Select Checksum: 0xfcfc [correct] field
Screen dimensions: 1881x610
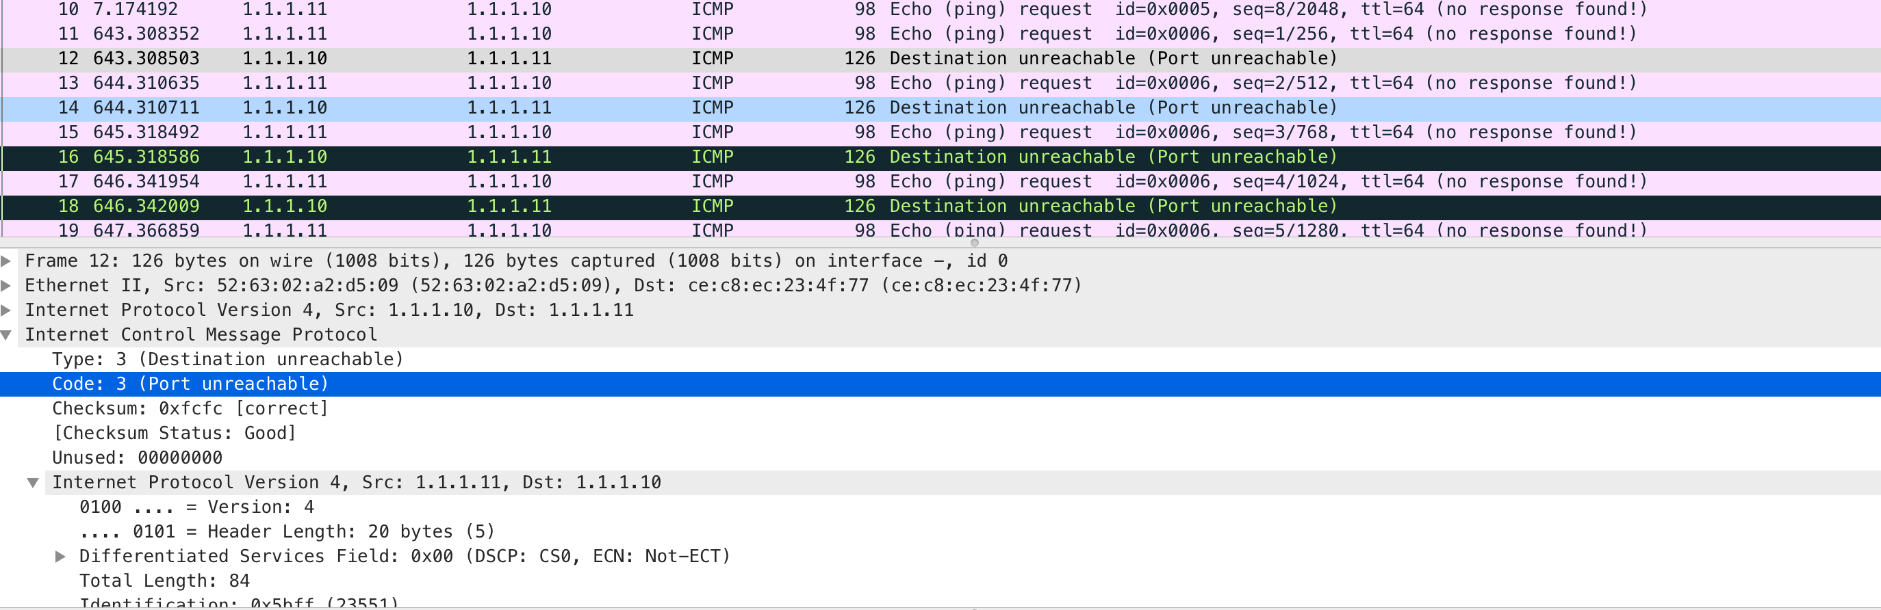click(x=940, y=409)
